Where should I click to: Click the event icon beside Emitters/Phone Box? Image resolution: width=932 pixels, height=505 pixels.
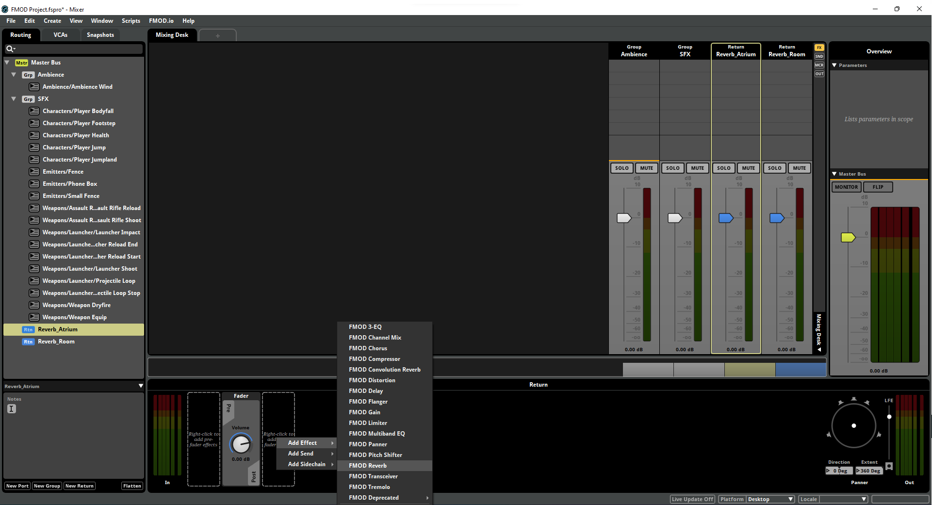34,184
